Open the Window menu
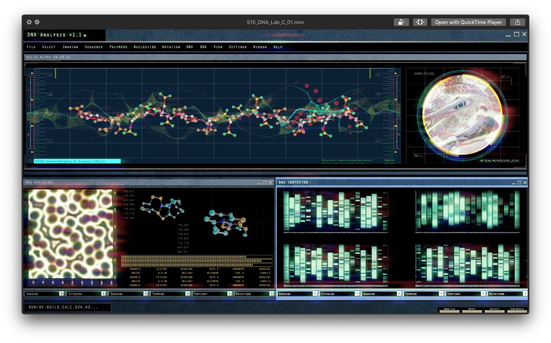The image size is (551, 343). pos(260,47)
